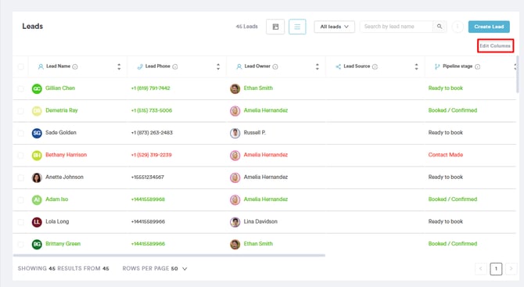Go to the next page arrow
This screenshot has width=524, height=287.
[511, 269]
